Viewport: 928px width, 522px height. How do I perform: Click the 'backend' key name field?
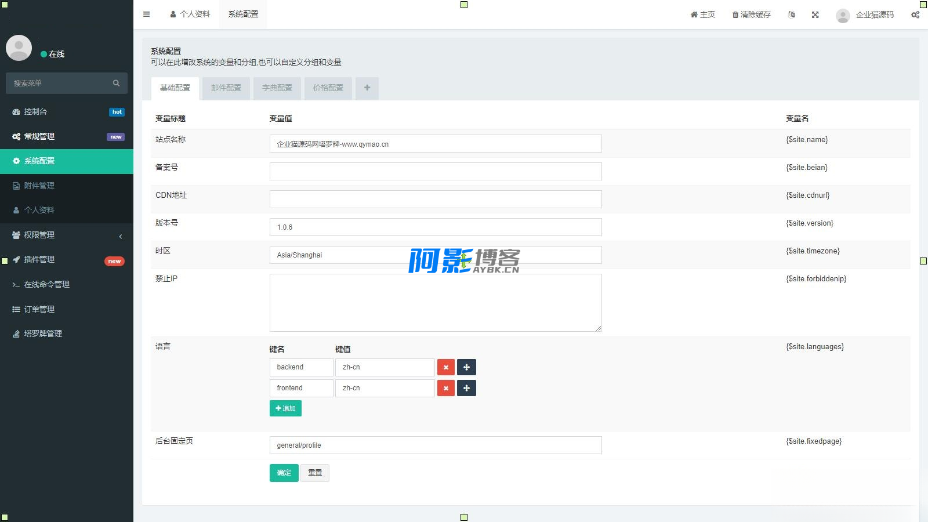[302, 367]
